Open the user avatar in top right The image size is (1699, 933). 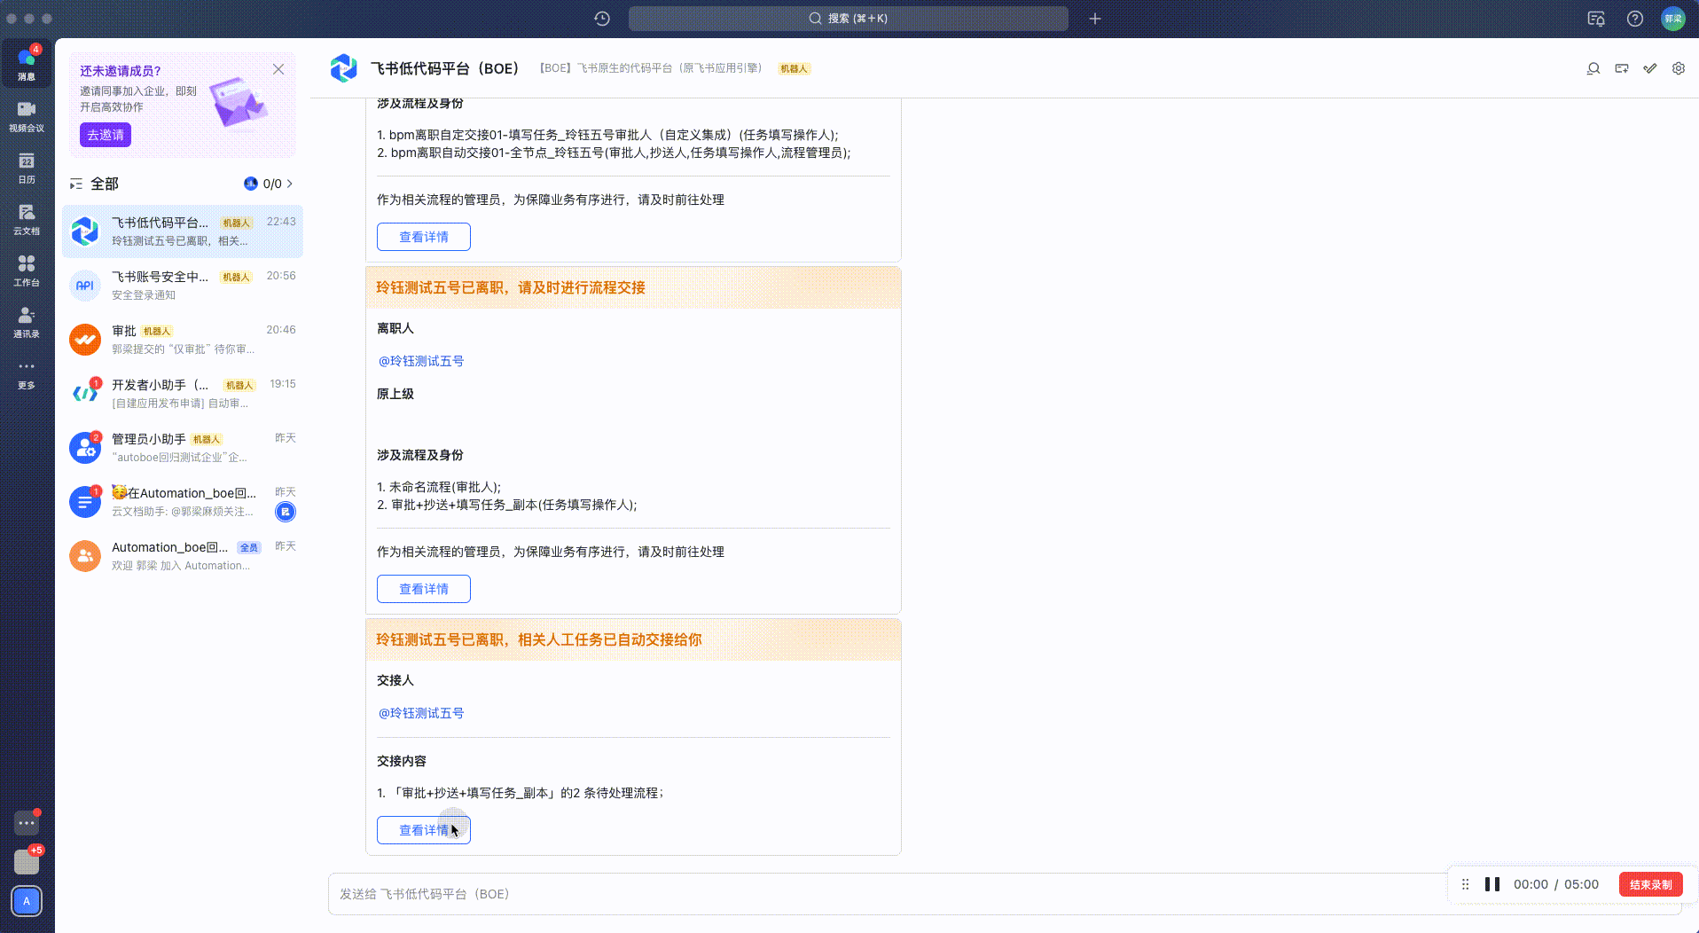(x=1673, y=19)
